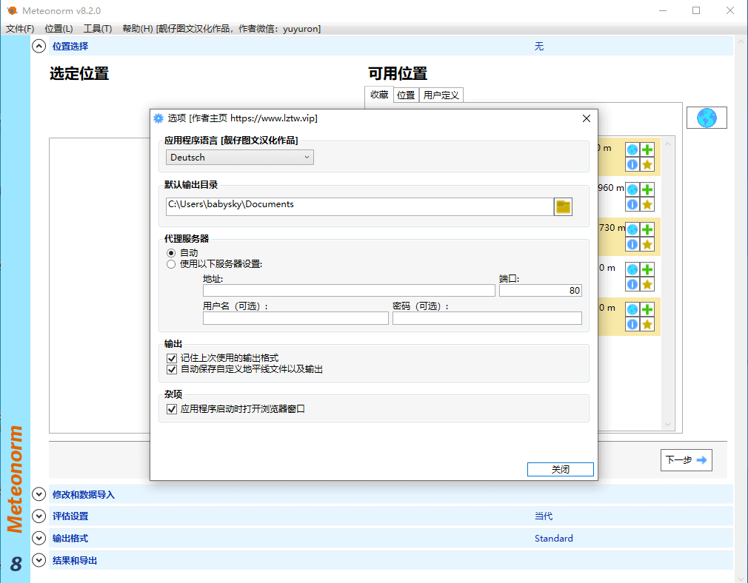This screenshot has height=583, width=748.
Task: Open the 工具(T) menu
Action: [98, 29]
